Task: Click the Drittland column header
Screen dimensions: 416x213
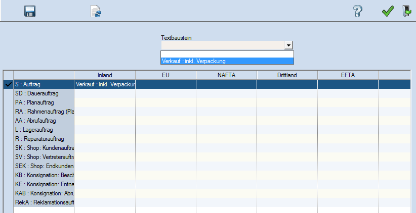Action: 287,75
